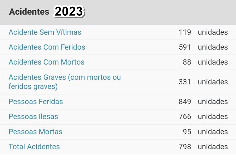Click unidades label in Total Acidentes row

point(213,147)
